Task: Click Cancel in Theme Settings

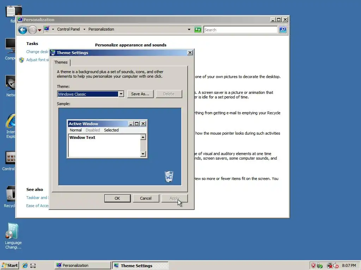Action: (x=146, y=198)
